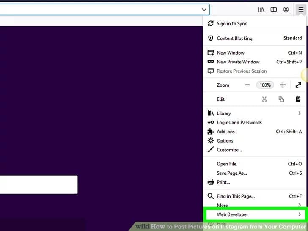Choose New Private Window
The width and height of the screenshot is (308, 231).
pos(255,62)
